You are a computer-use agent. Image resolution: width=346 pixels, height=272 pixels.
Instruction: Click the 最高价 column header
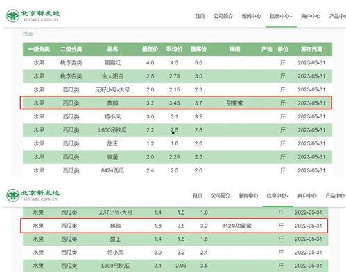pyautogui.click(x=198, y=49)
